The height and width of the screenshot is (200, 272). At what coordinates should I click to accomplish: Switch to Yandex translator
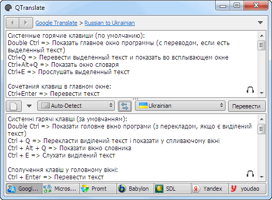coord(209,189)
